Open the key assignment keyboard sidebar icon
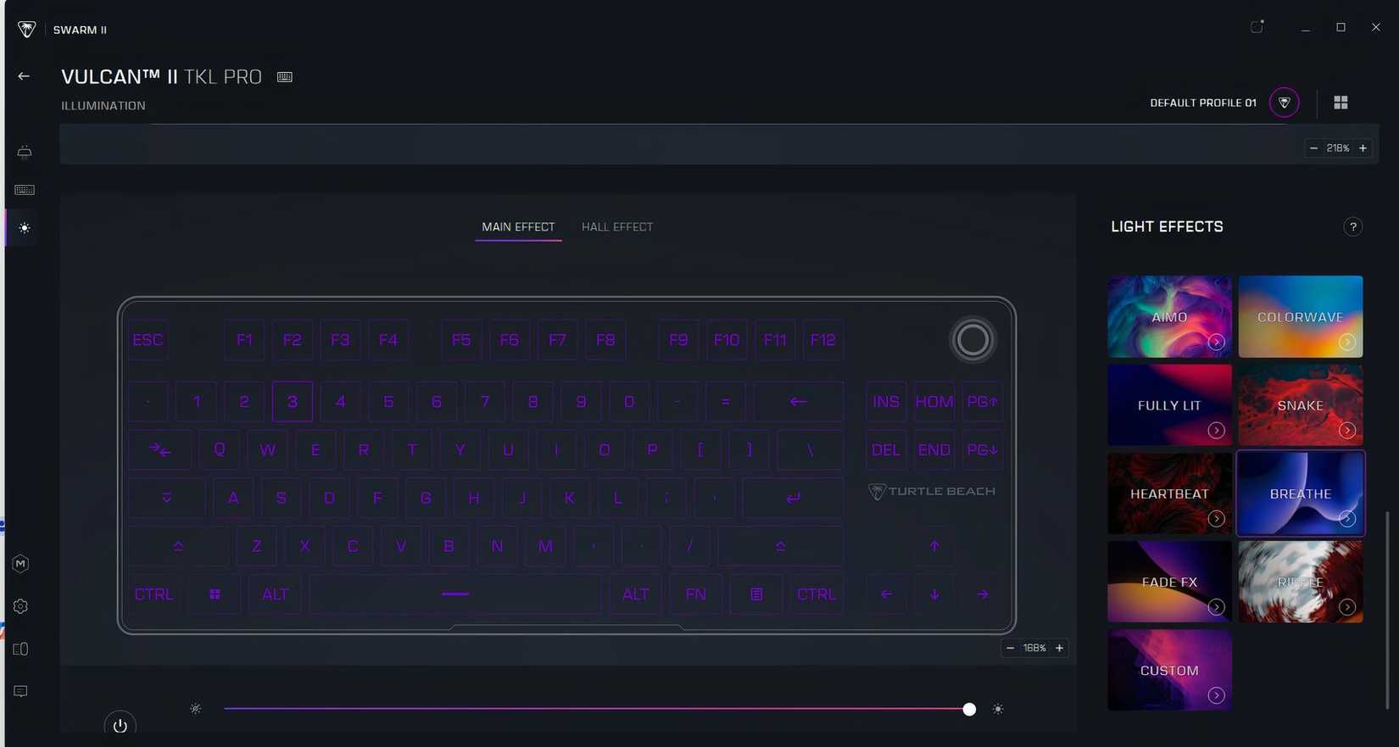 (x=25, y=190)
